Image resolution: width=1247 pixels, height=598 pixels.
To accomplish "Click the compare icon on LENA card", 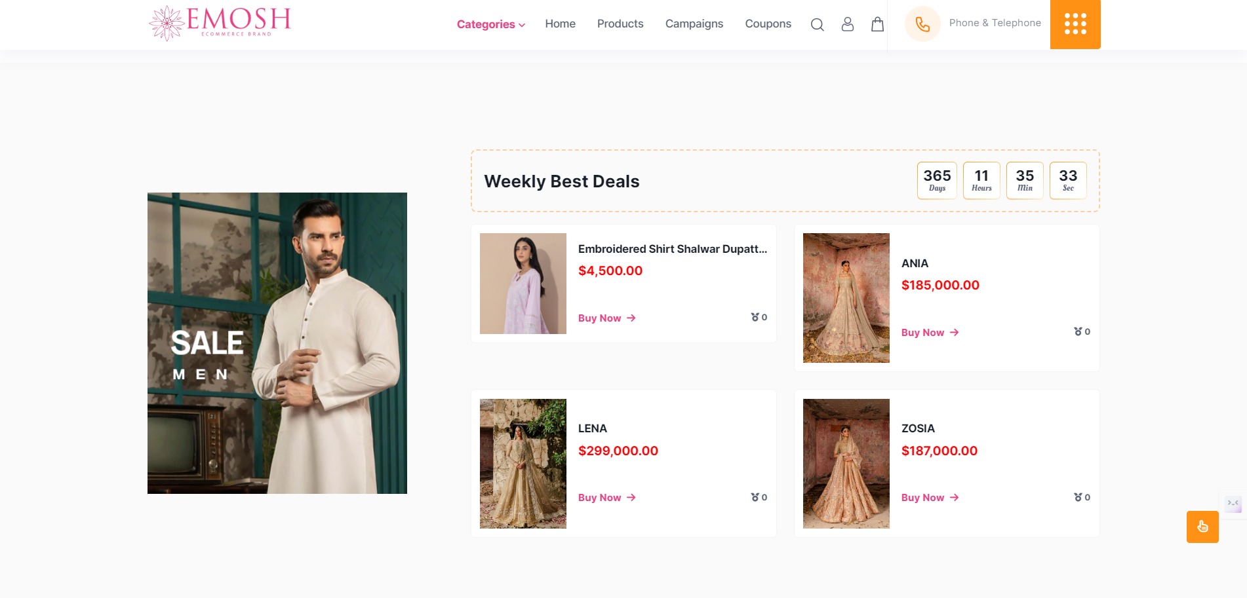I will coord(755,497).
